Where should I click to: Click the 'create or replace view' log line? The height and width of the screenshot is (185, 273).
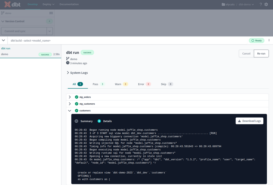pyautogui.click(x=122, y=173)
